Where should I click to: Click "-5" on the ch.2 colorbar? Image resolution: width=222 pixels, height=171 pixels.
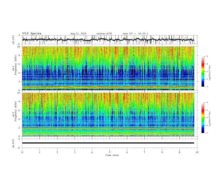pyautogui.click(x=207, y=118)
